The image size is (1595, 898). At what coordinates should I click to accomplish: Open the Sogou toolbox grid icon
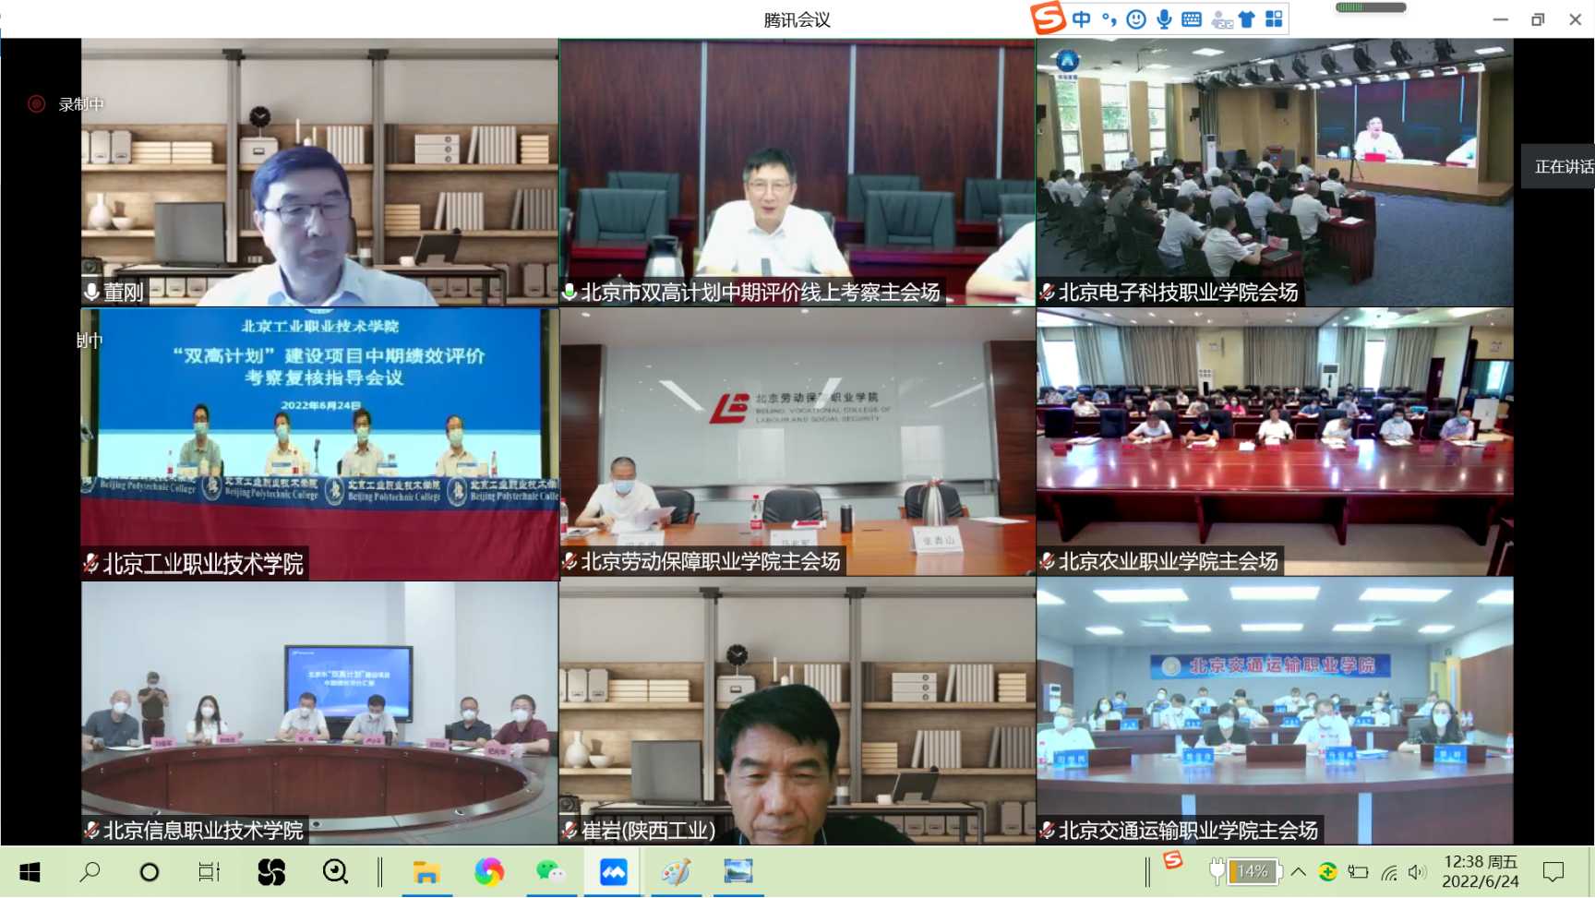coord(1275,19)
